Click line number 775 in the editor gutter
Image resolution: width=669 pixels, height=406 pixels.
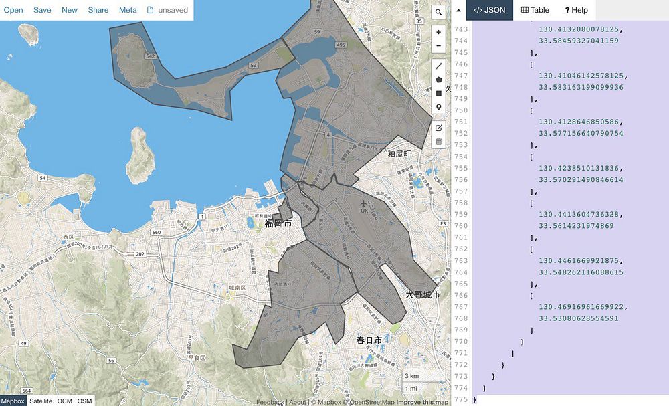click(x=461, y=399)
